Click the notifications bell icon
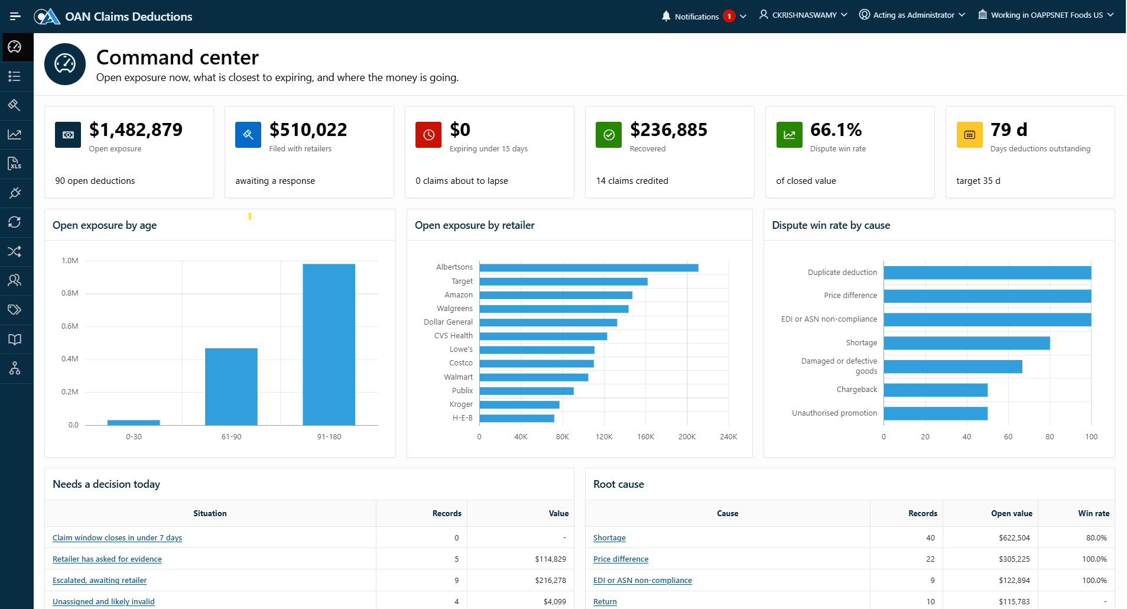1127x609 pixels. tap(666, 16)
